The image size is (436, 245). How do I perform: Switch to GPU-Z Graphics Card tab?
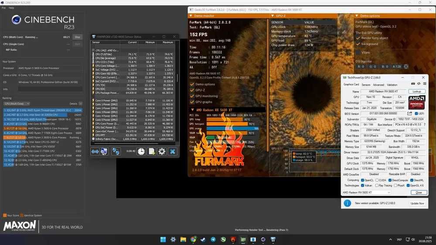click(x=351, y=84)
